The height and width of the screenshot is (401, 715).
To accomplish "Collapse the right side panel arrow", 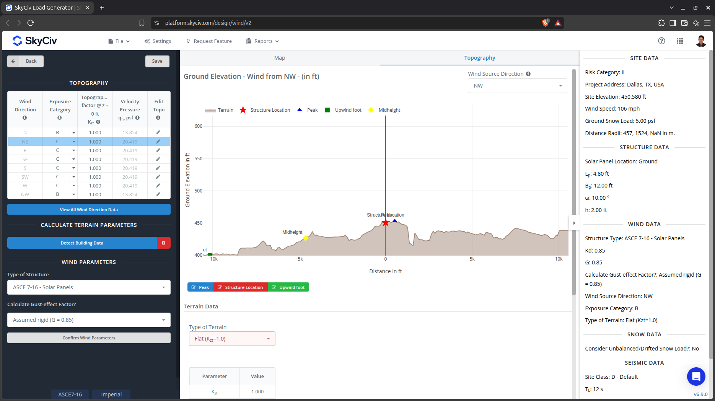I will pyautogui.click(x=574, y=223).
